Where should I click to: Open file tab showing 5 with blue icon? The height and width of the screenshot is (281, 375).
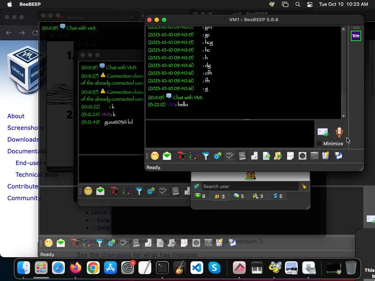[277, 196]
